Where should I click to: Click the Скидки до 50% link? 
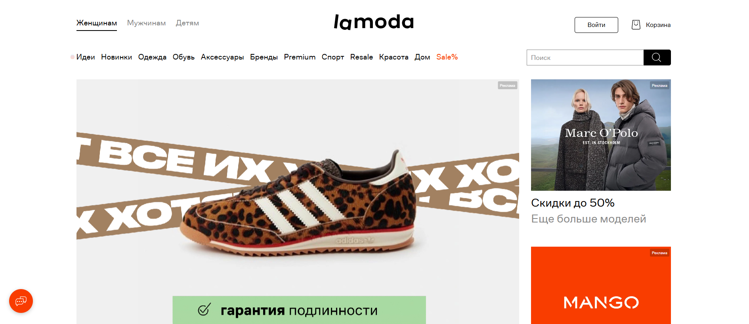click(573, 203)
